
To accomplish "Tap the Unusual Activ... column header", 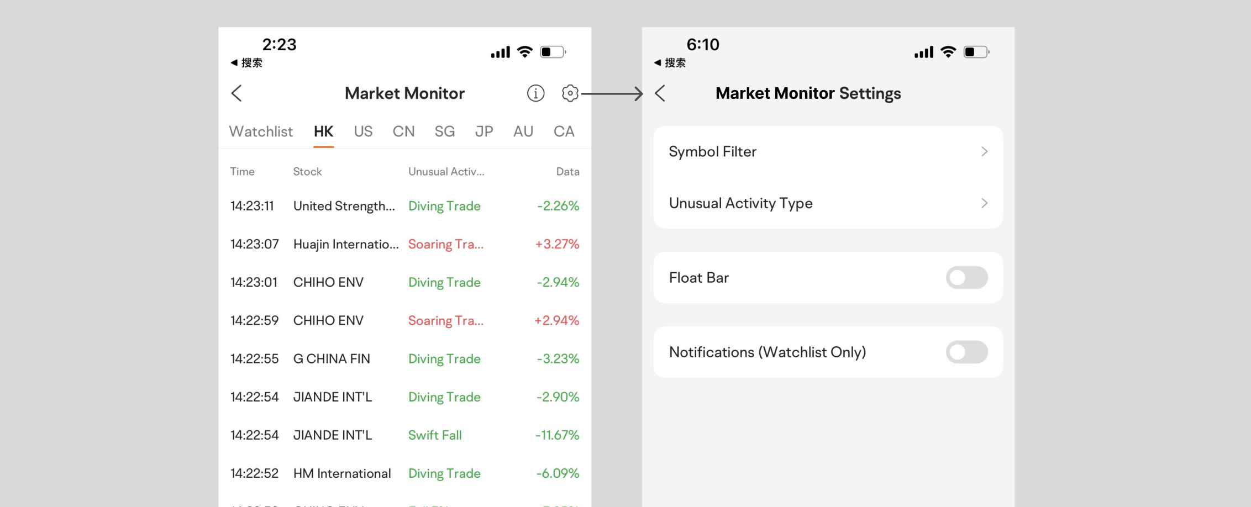I will click(446, 172).
